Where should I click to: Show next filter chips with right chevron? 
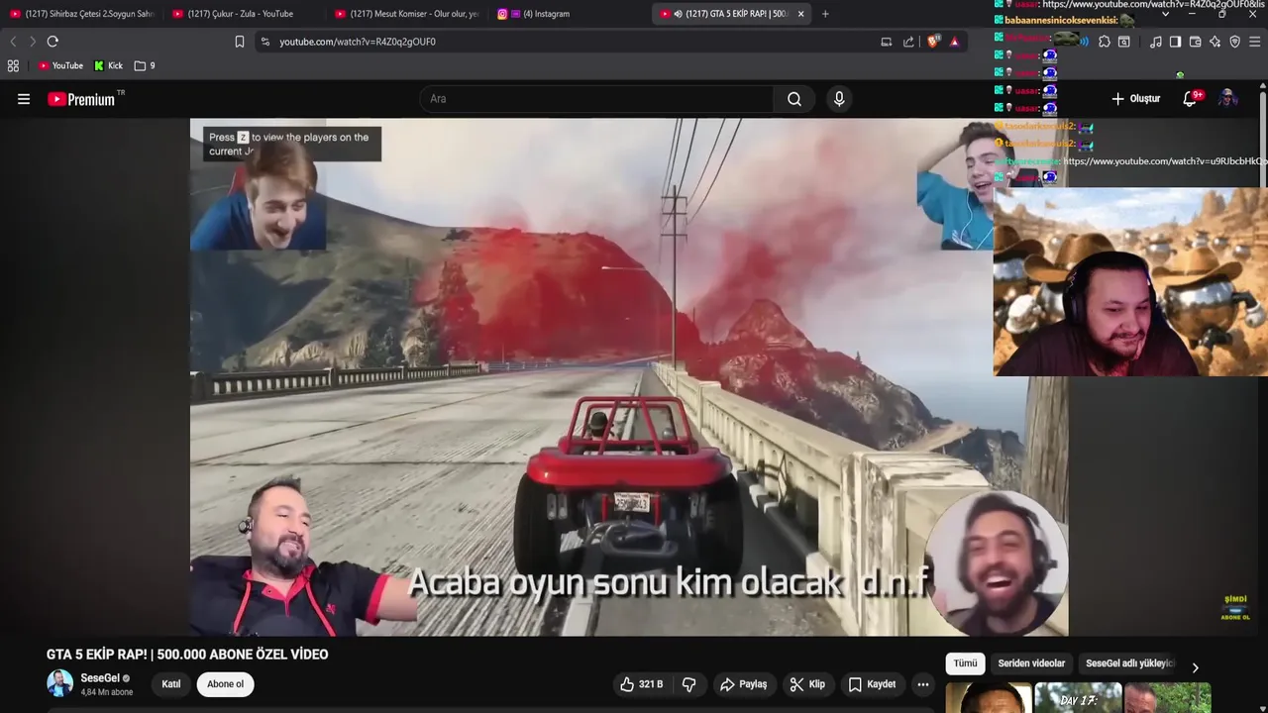(1195, 667)
